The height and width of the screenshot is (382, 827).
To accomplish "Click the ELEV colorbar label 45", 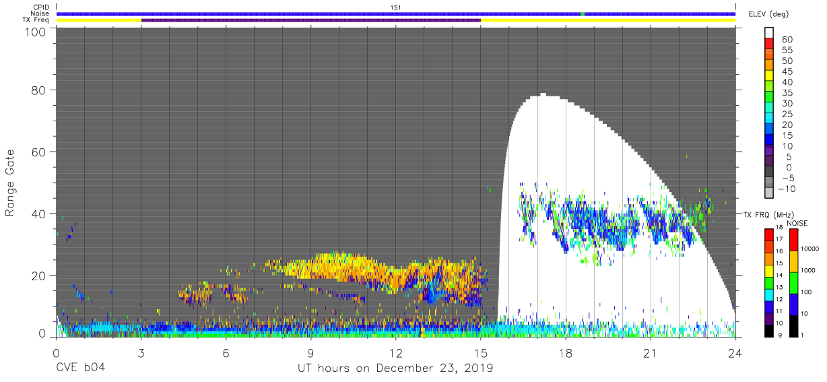I will (x=787, y=71).
